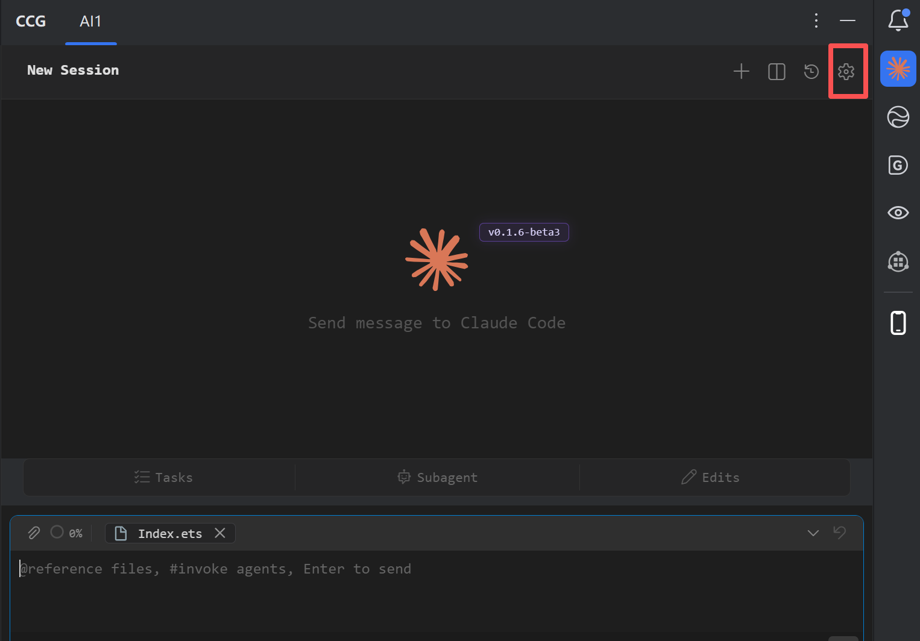Switch to the CCG tab

pos(31,21)
